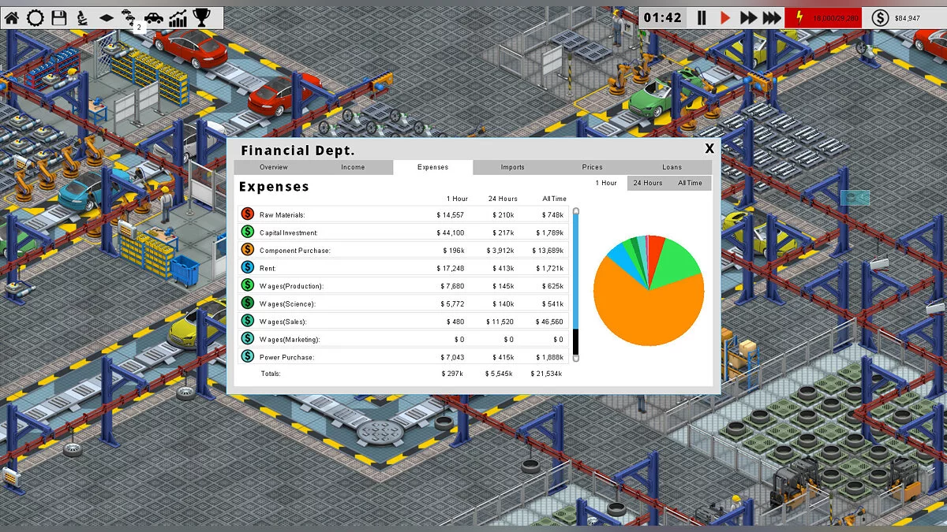Viewport: 947px width, 532px height.
Task: Close the Financial Dept. window
Action: (x=709, y=148)
